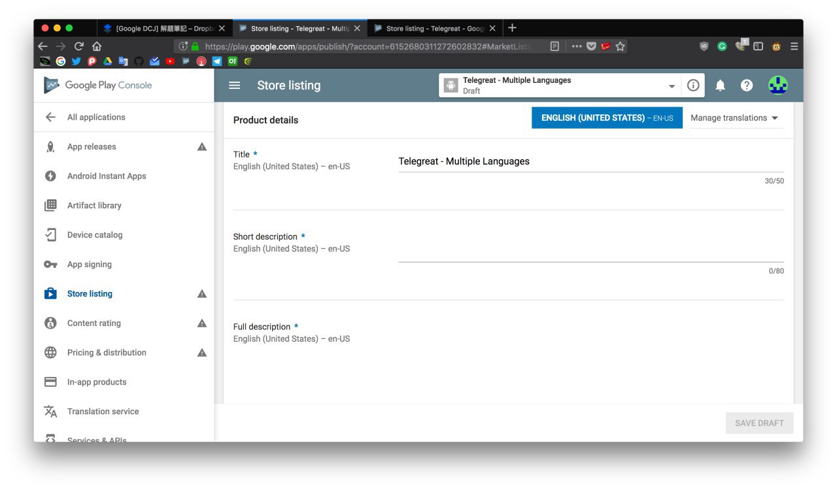Go to Content rating section
This screenshot has height=490, width=837.
tap(94, 323)
